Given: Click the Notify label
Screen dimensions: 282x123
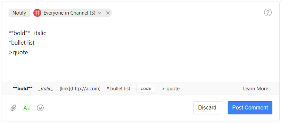Looking at the screenshot, I should (x=19, y=13).
